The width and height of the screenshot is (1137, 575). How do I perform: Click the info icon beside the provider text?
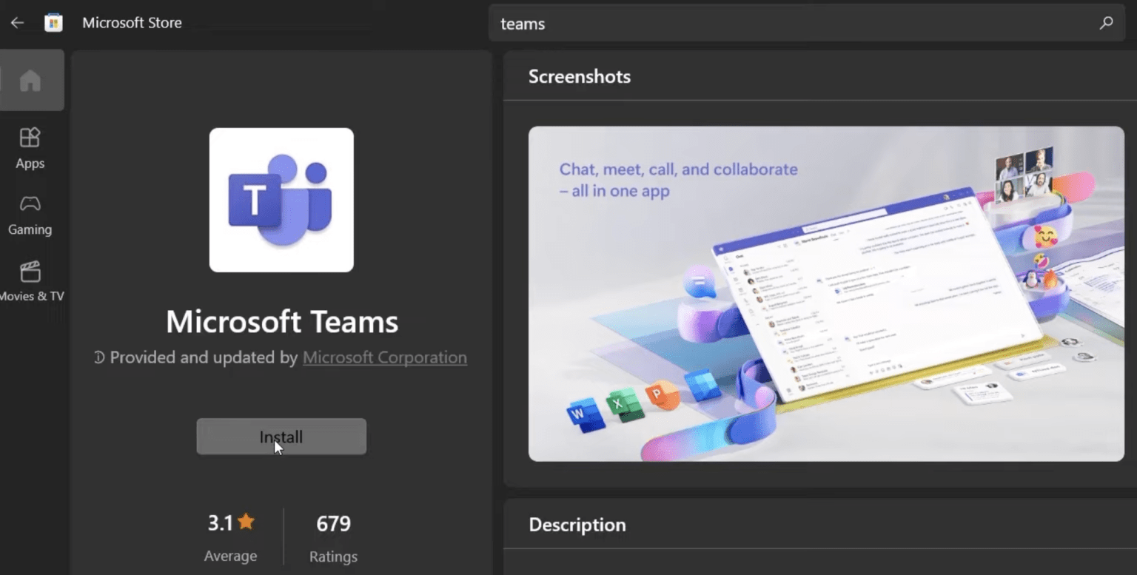pos(100,357)
